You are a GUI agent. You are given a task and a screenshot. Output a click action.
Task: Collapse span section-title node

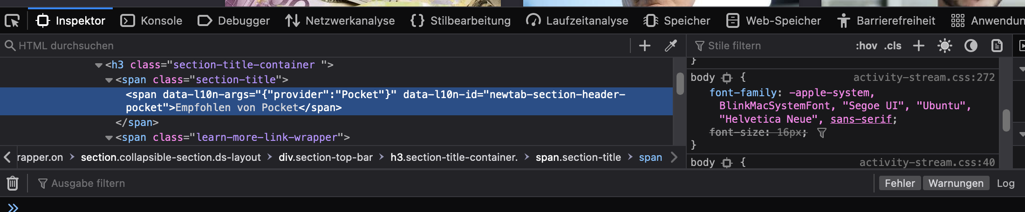pyautogui.click(x=109, y=80)
